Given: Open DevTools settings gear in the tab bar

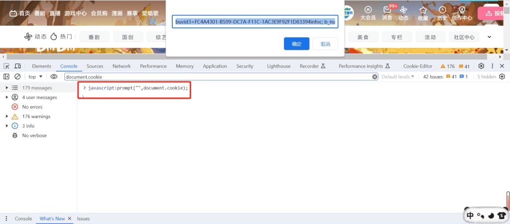Looking at the screenshot, I should [x=481, y=66].
